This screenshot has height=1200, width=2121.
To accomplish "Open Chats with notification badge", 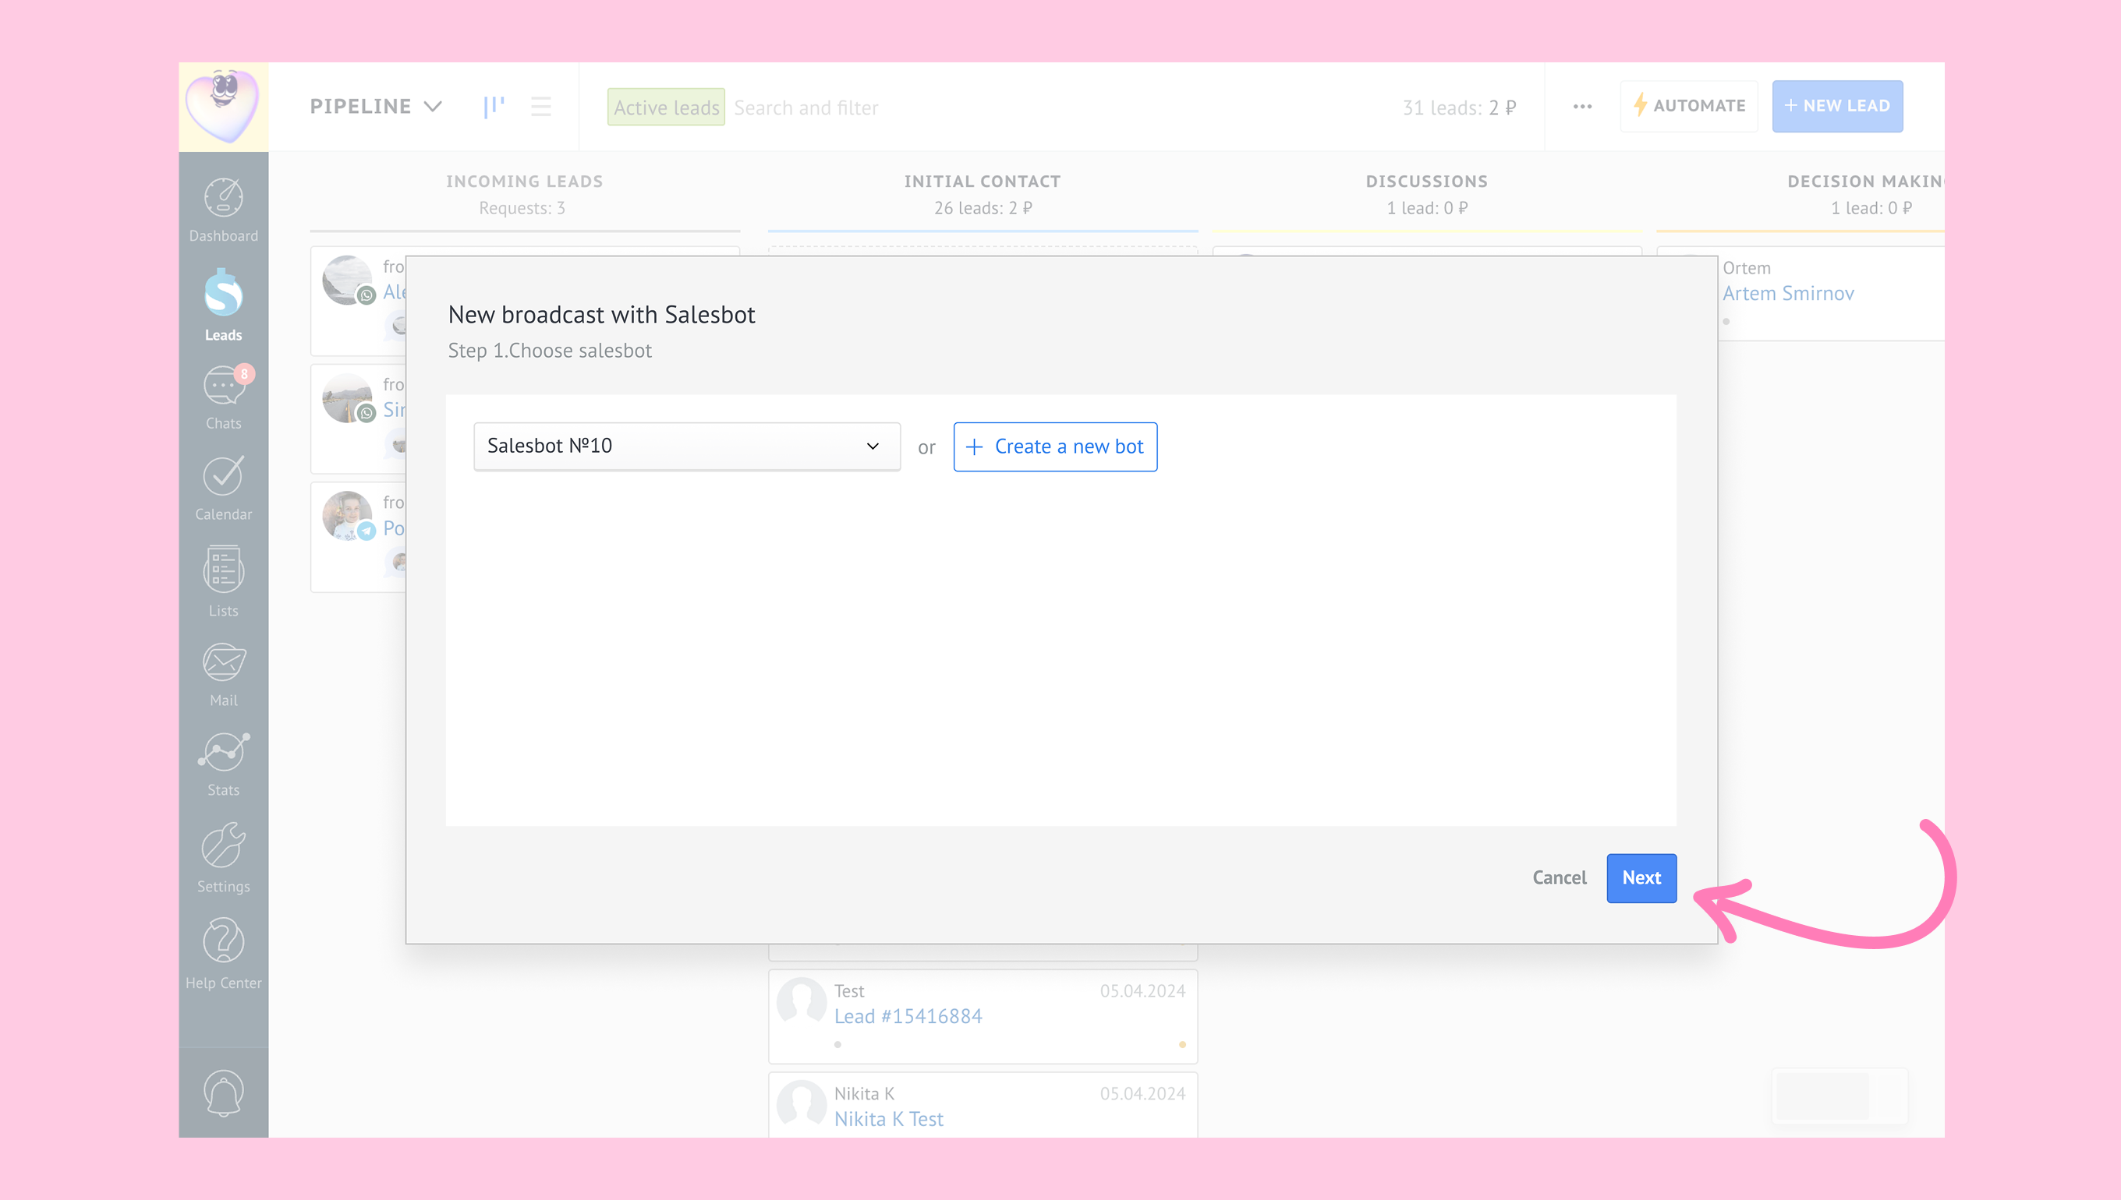I will click(225, 385).
